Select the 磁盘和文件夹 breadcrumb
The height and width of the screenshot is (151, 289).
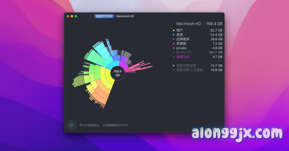pos(104,16)
